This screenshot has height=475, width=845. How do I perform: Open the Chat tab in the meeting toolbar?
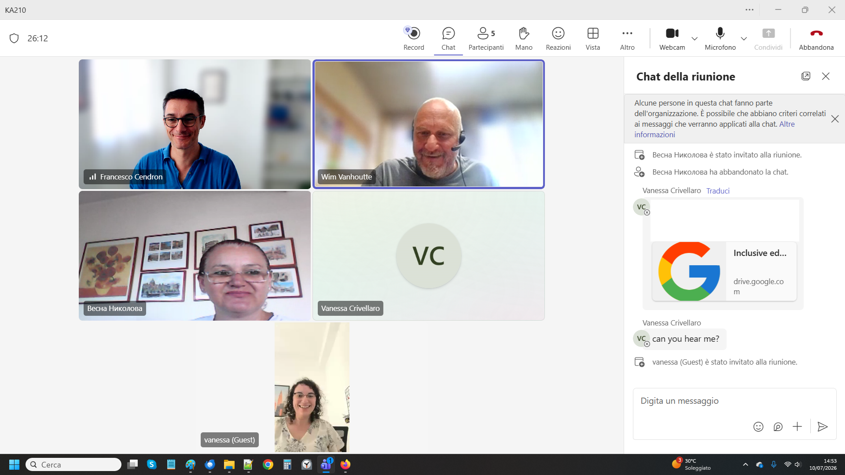(448, 38)
